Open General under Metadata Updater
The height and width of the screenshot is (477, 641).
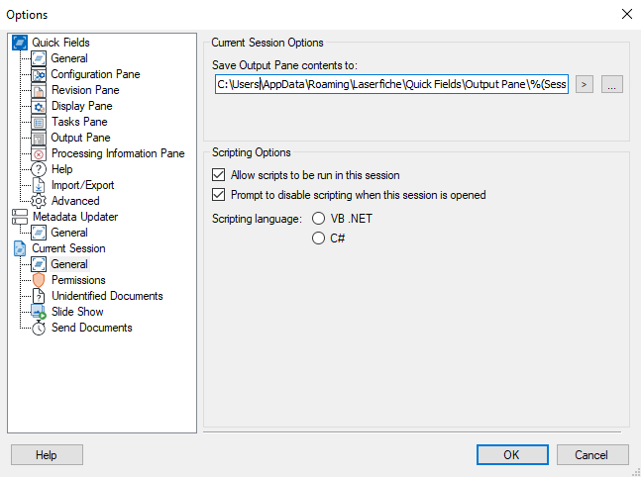point(69,233)
